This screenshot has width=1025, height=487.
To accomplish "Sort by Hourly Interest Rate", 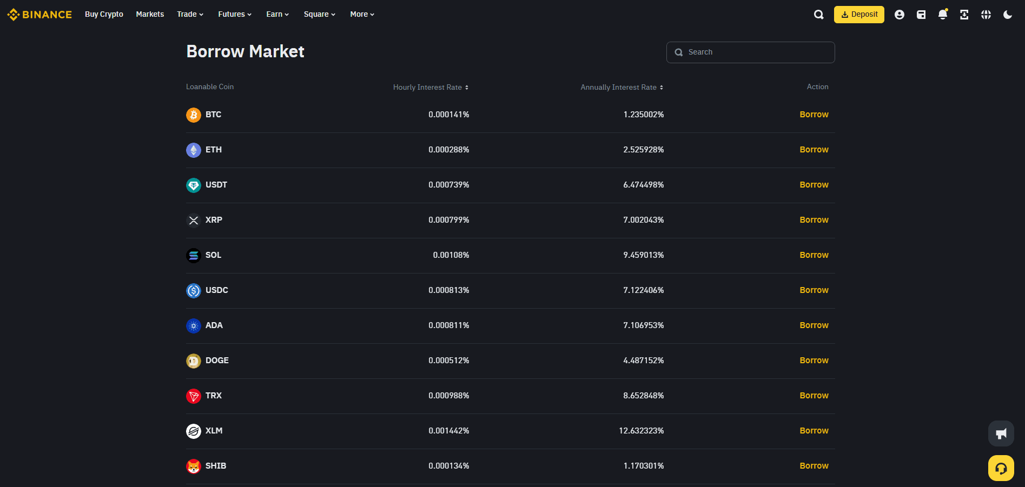I will [x=431, y=87].
